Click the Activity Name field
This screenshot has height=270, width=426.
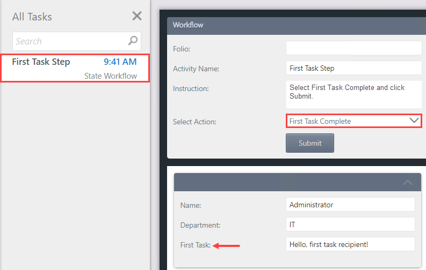click(353, 68)
